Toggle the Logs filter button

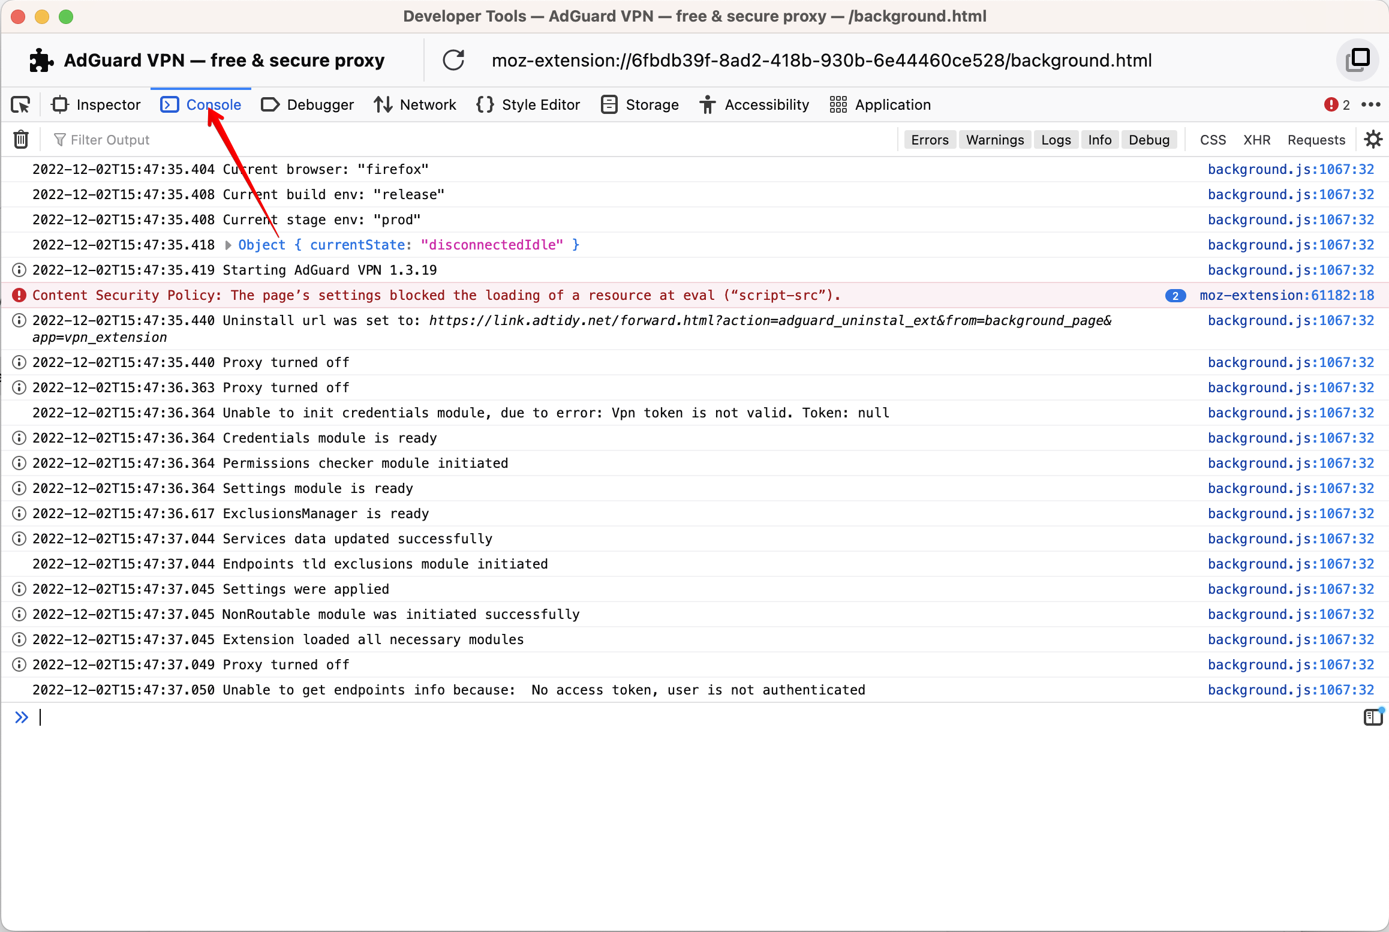(x=1054, y=139)
